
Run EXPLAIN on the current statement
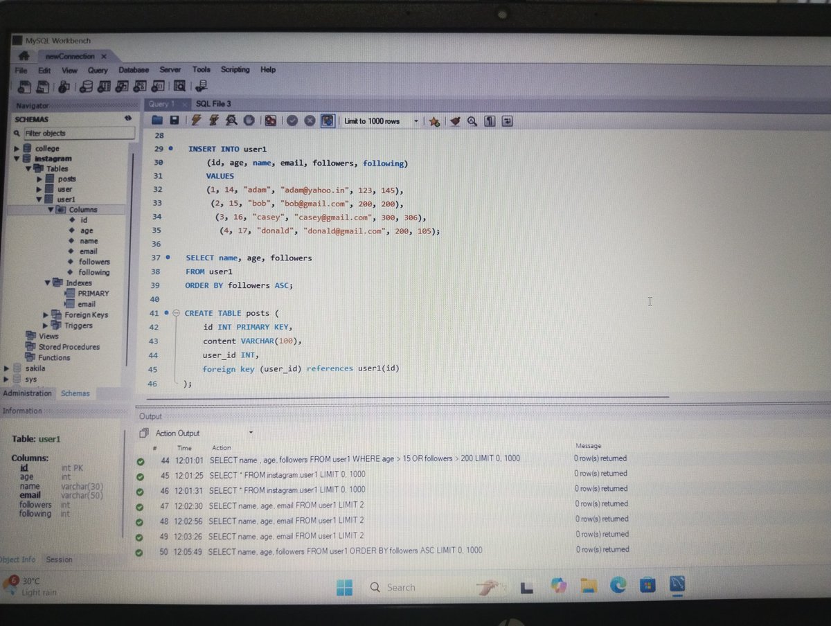(x=232, y=120)
